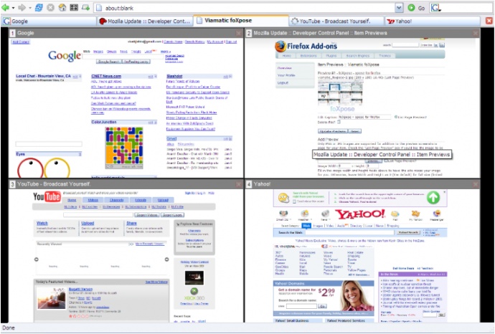Click the number 1 badge on Google preview
495x334 pixels.
pyautogui.click(x=12, y=33)
